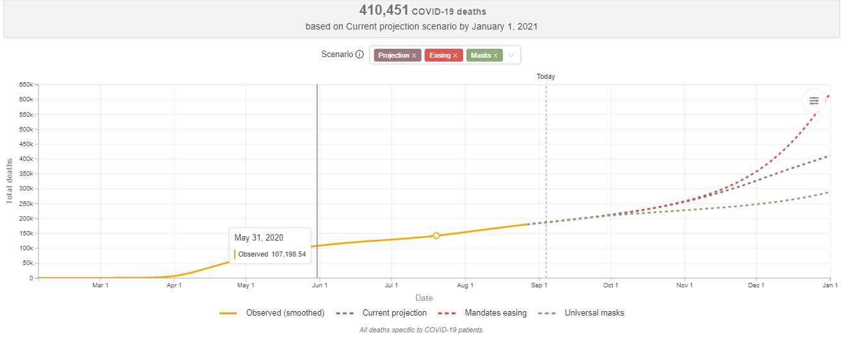The image size is (841, 340).
Task: Click the orange Observed legend line swatch
Action: (x=229, y=313)
